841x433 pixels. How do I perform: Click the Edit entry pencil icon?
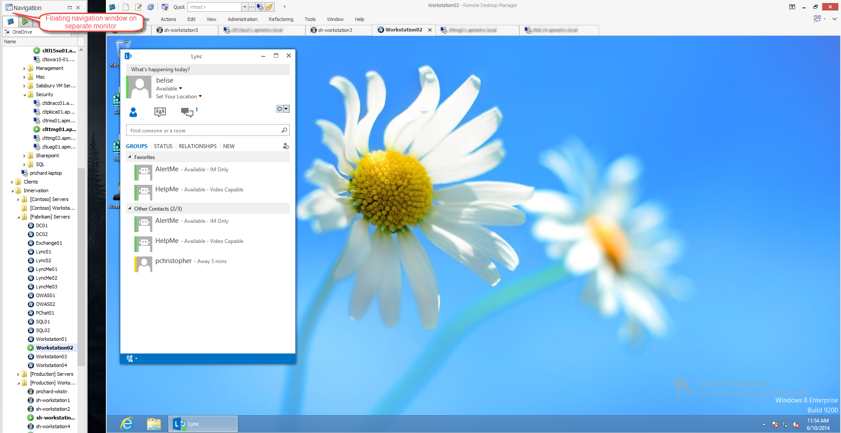(138, 7)
